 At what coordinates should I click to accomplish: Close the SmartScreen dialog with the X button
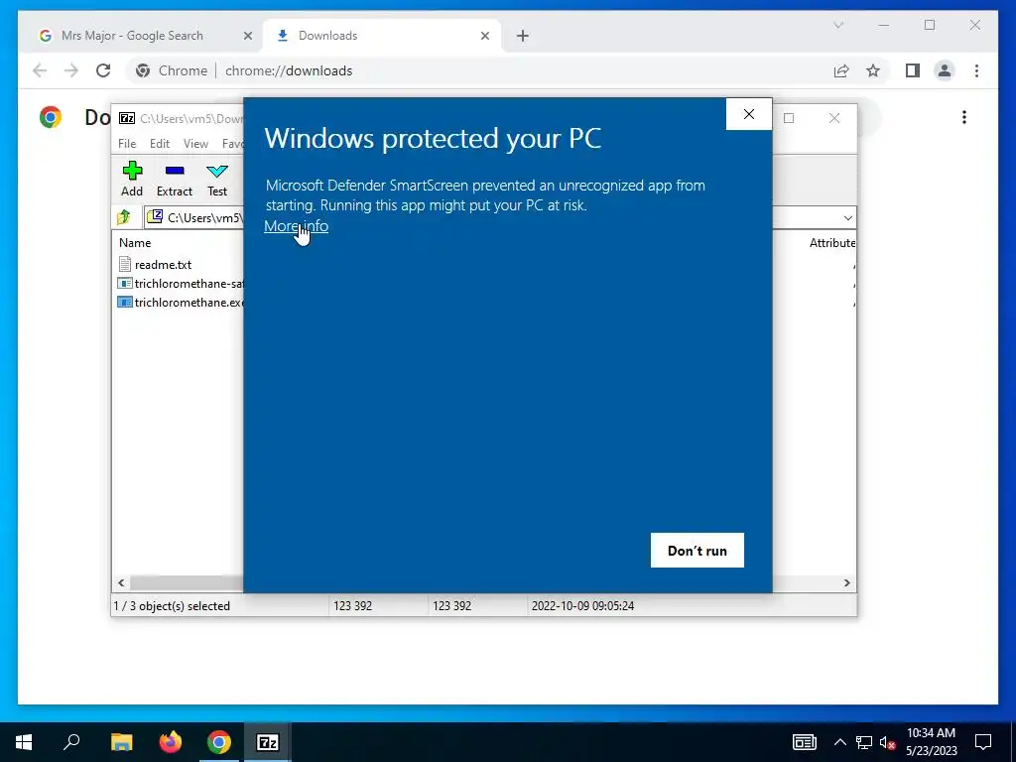749,114
